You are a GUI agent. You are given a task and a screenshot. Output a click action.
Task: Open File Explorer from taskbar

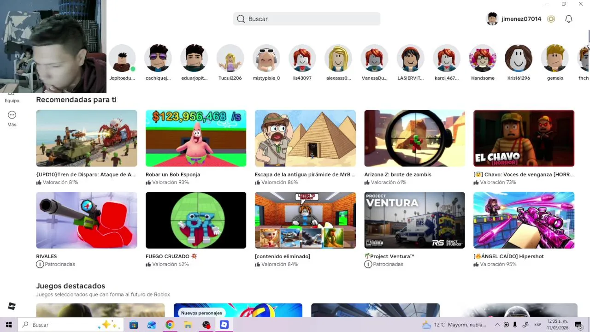click(x=188, y=325)
